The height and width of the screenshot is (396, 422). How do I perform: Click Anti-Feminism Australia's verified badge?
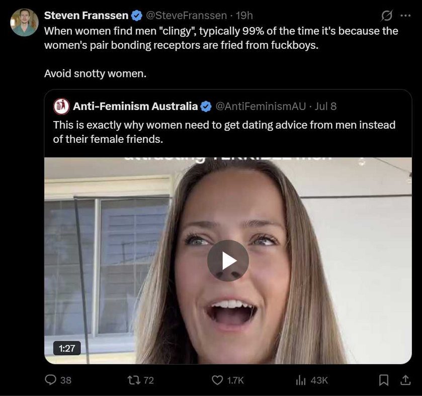pos(206,107)
